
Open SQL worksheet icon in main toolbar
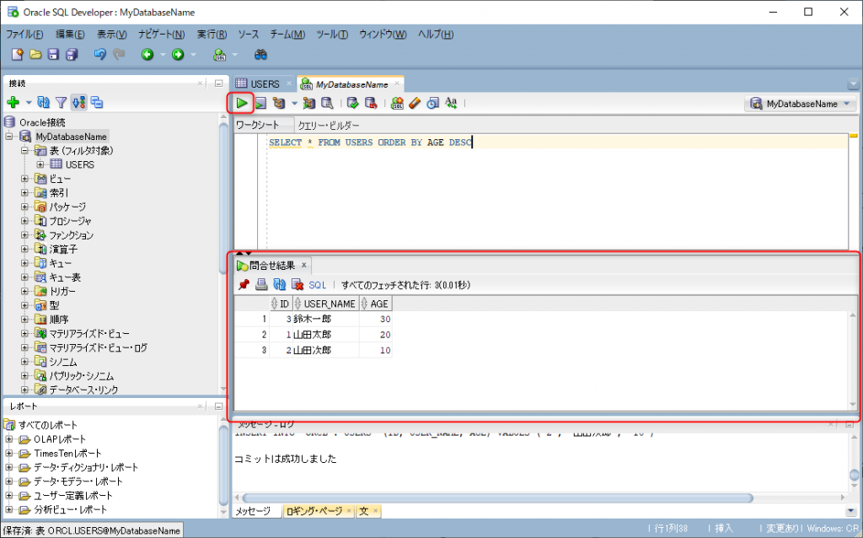(220, 55)
